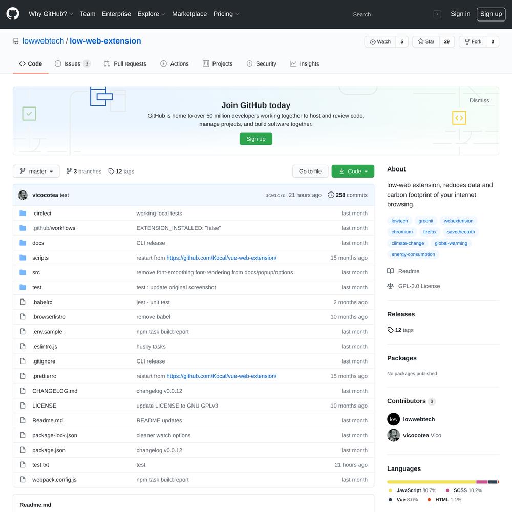This screenshot has height=512, width=512.
Task: Open the Security tab
Action: [261, 63]
